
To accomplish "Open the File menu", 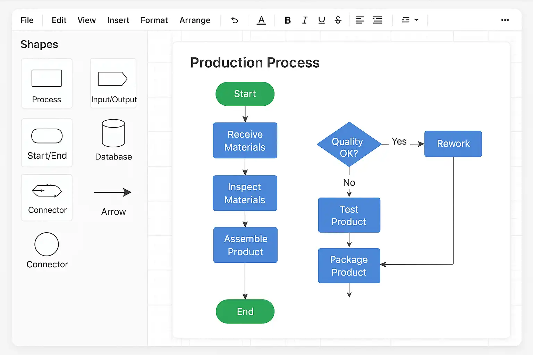I will coord(27,20).
